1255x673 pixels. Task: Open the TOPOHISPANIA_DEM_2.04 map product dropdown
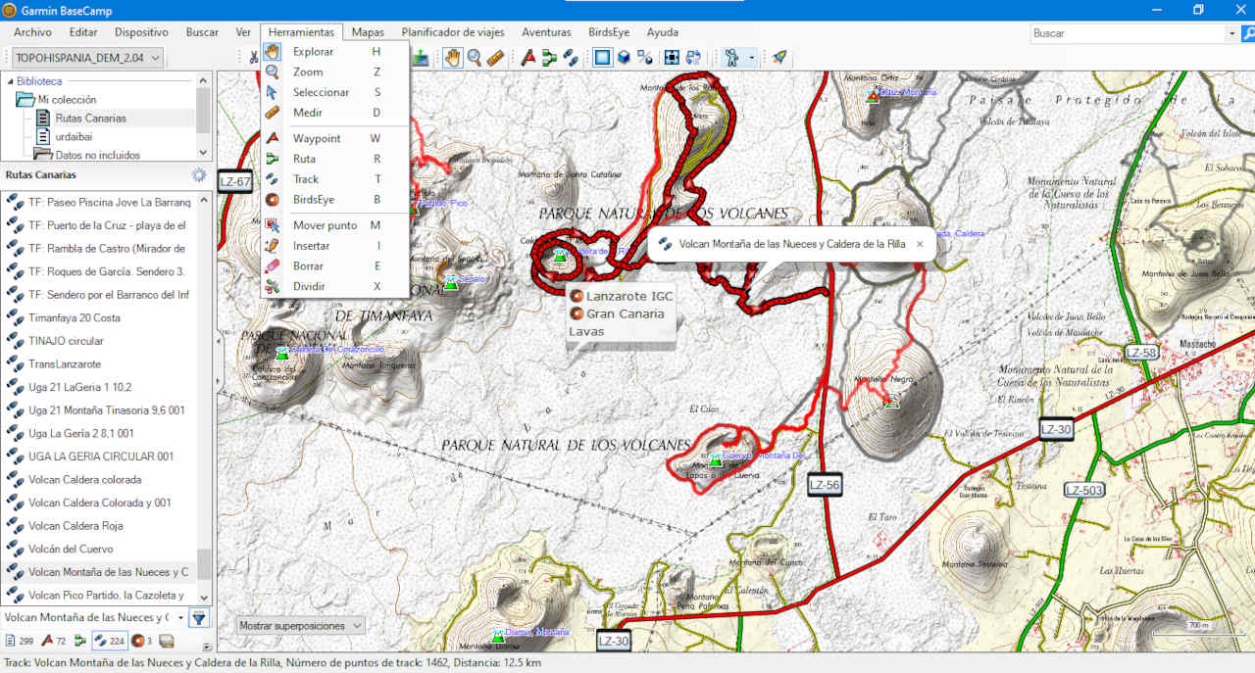coord(88,58)
